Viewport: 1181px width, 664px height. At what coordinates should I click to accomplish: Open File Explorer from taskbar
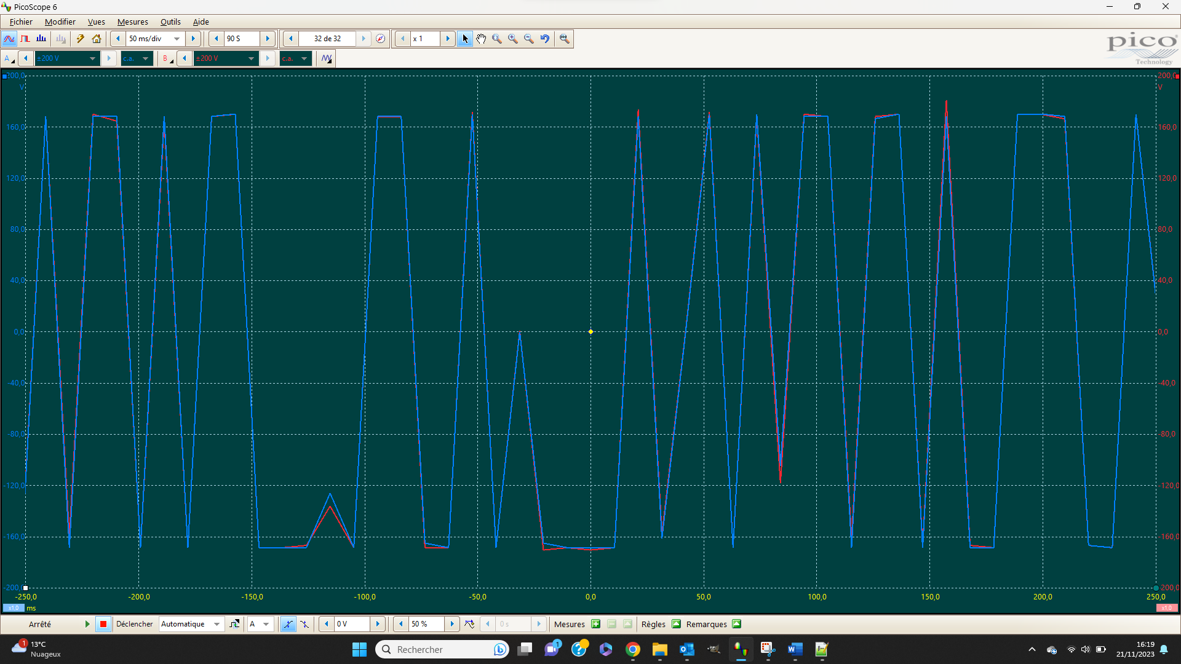click(x=660, y=649)
